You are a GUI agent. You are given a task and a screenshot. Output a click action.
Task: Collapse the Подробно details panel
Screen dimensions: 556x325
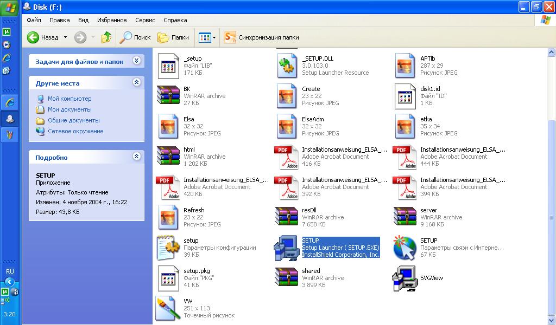[x=136, y=157]
